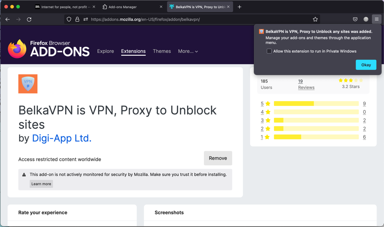Click the 5-star rating bar
This screenshot has width=384, height=227.
(x=316, y=104)
